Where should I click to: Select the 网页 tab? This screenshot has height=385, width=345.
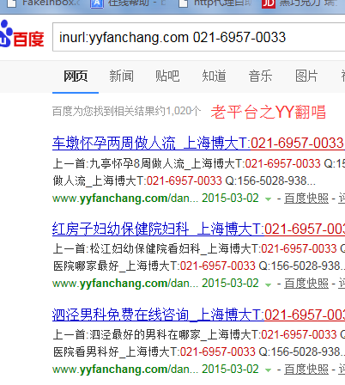point(76,76)
